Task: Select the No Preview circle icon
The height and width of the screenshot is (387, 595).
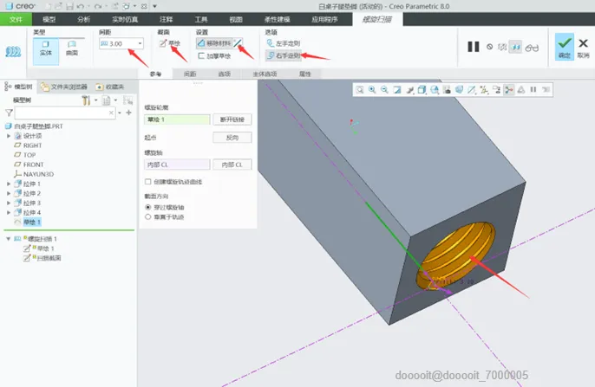Action: [489, 47]
